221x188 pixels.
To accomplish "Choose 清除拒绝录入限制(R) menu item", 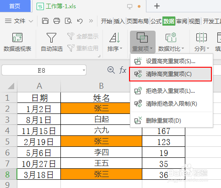I will (x=172, y=104).
